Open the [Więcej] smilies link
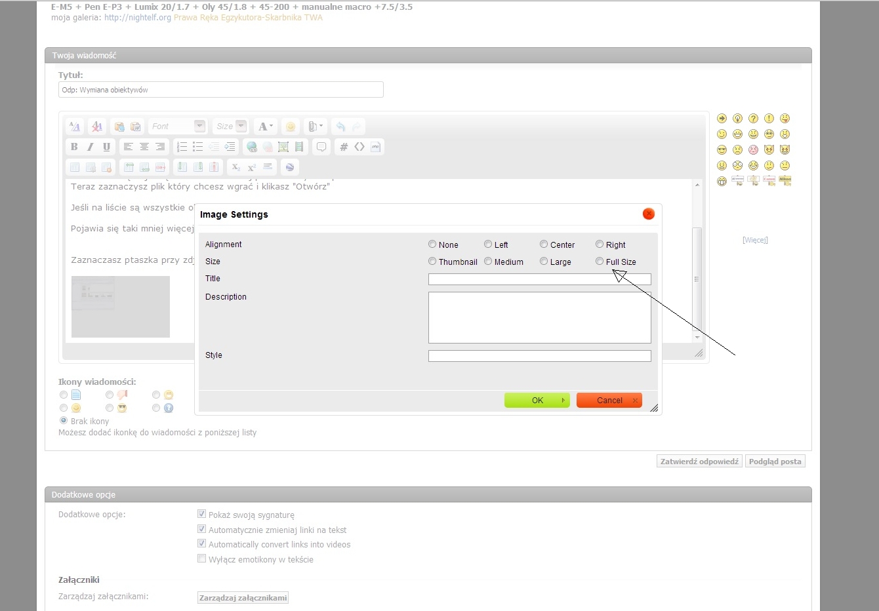Image resolution: width=879 pixels, height=611 pixels. click(755, 240)
